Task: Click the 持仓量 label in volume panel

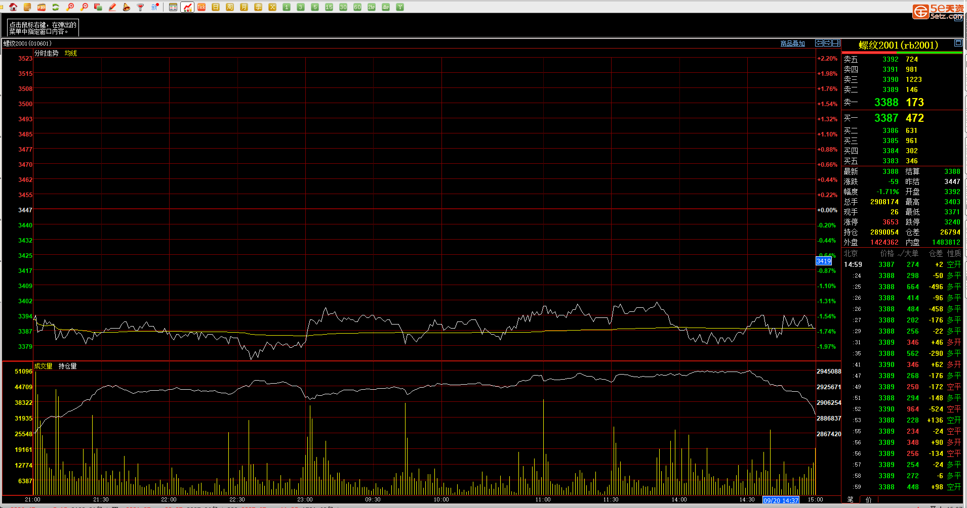Action: tap(67, 366)
